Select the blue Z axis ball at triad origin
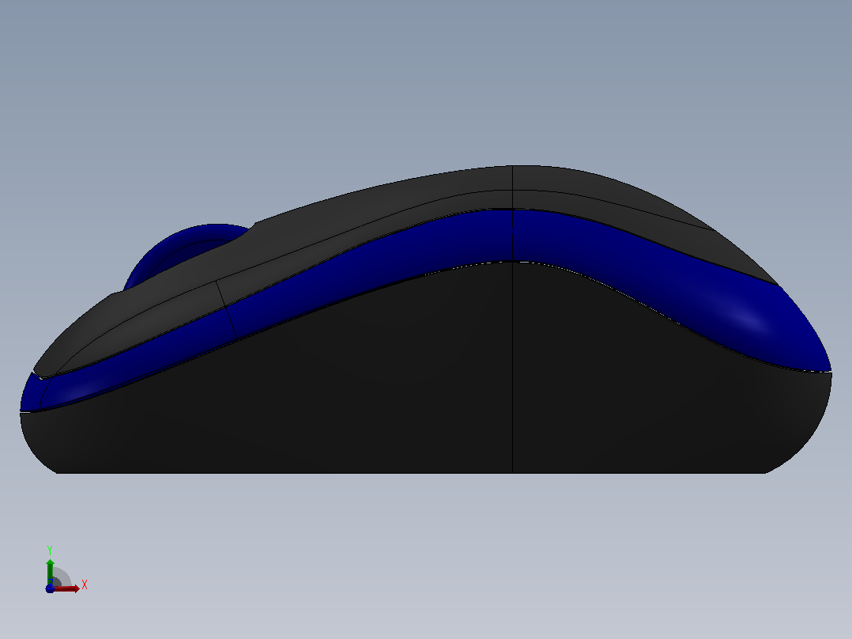Image resolution: width=852 pixels, height=639 pixels. [x=50, y=588]
